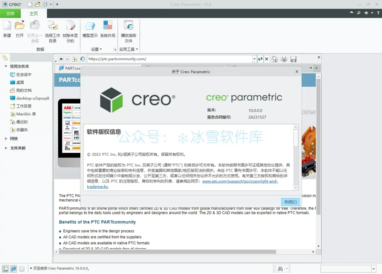Image resolution: width=382 pixels, height=274 pixels.
Task: Open the URL address dropdown arrow
Action: pos(254,59)
